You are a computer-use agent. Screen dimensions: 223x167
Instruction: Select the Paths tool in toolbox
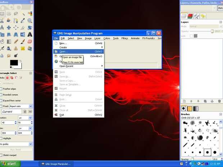tap(16, 20)
